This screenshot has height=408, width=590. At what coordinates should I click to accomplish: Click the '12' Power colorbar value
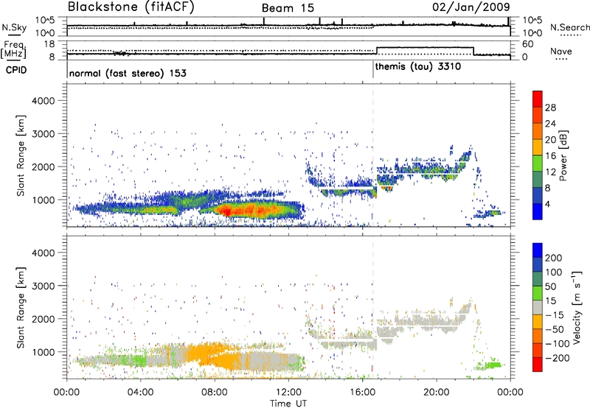coord(550,172)
